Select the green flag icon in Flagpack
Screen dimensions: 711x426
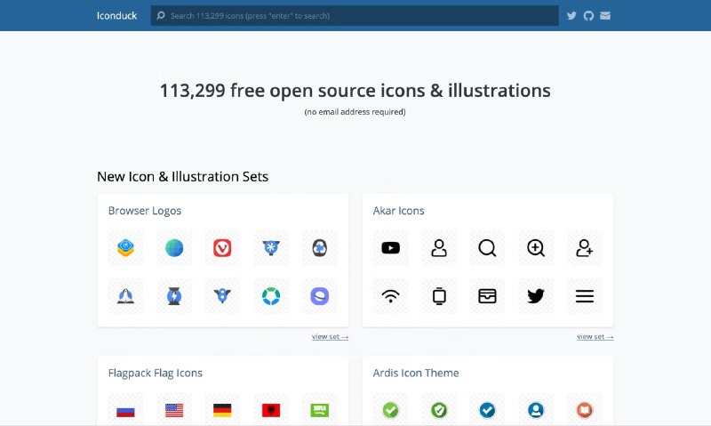(320, 410)
